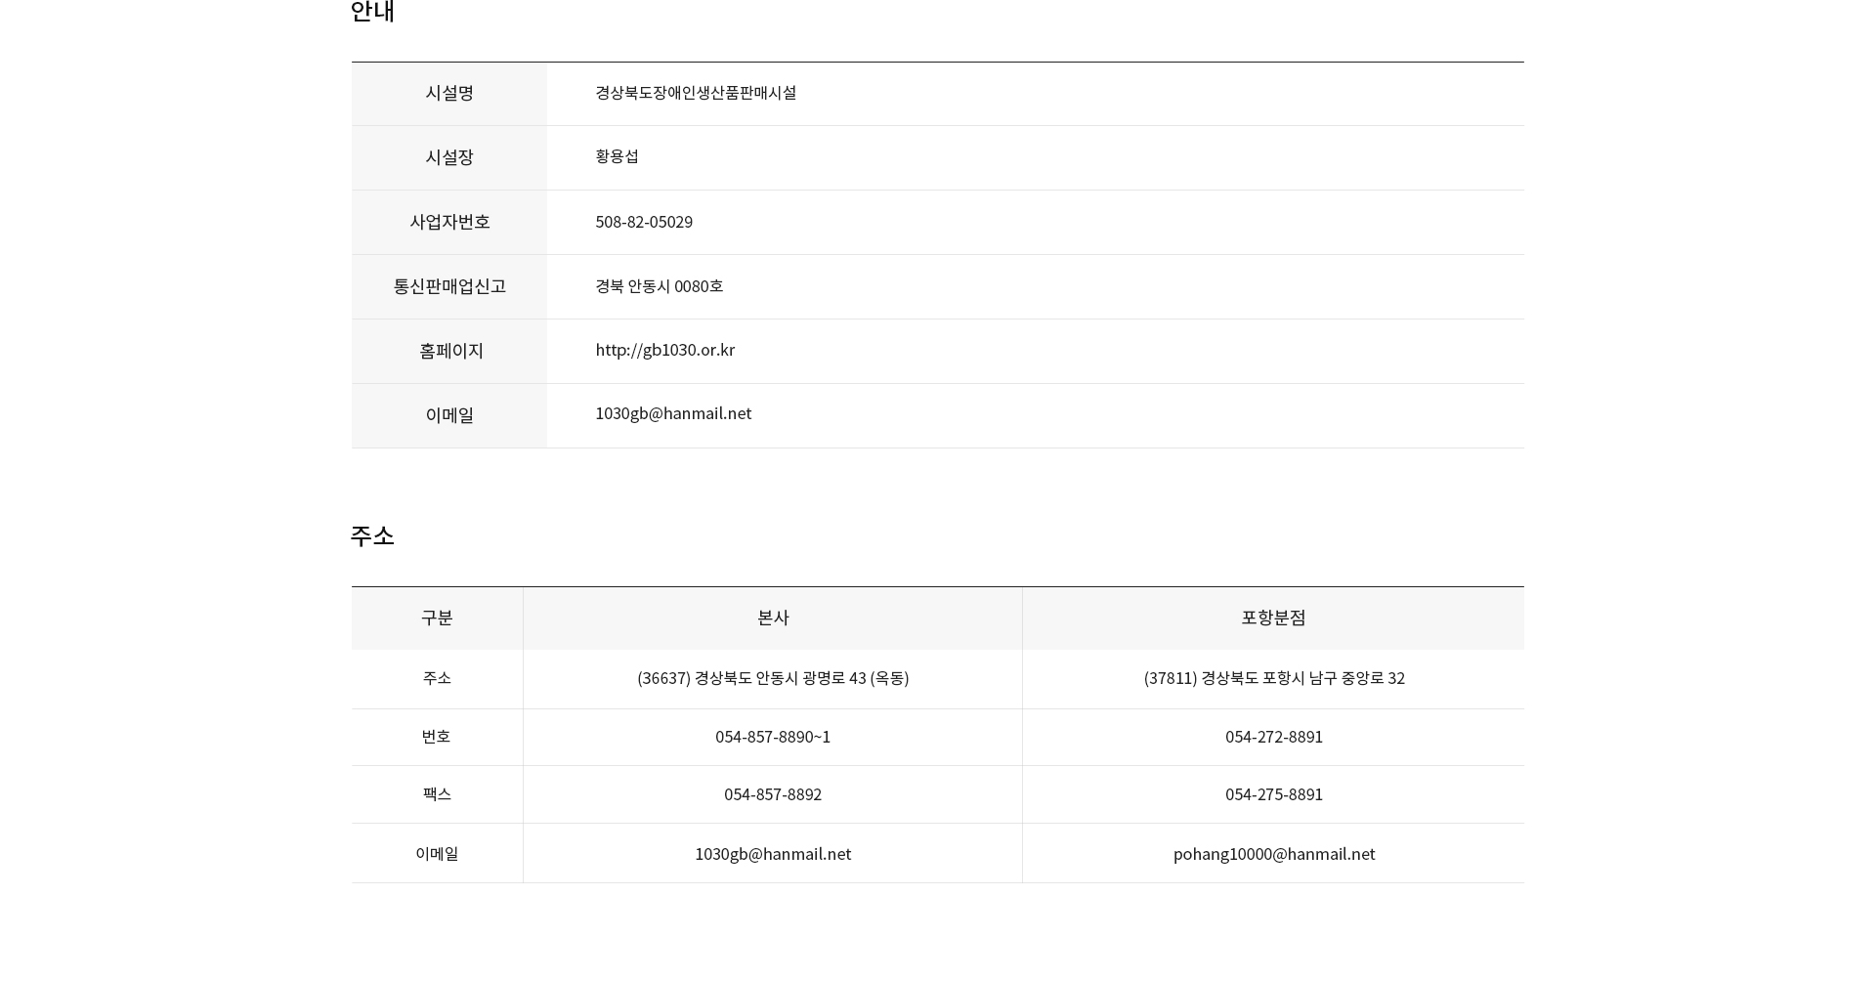
Task: Select email pohang10000@hanmail.net
Action: point(1274,854)
